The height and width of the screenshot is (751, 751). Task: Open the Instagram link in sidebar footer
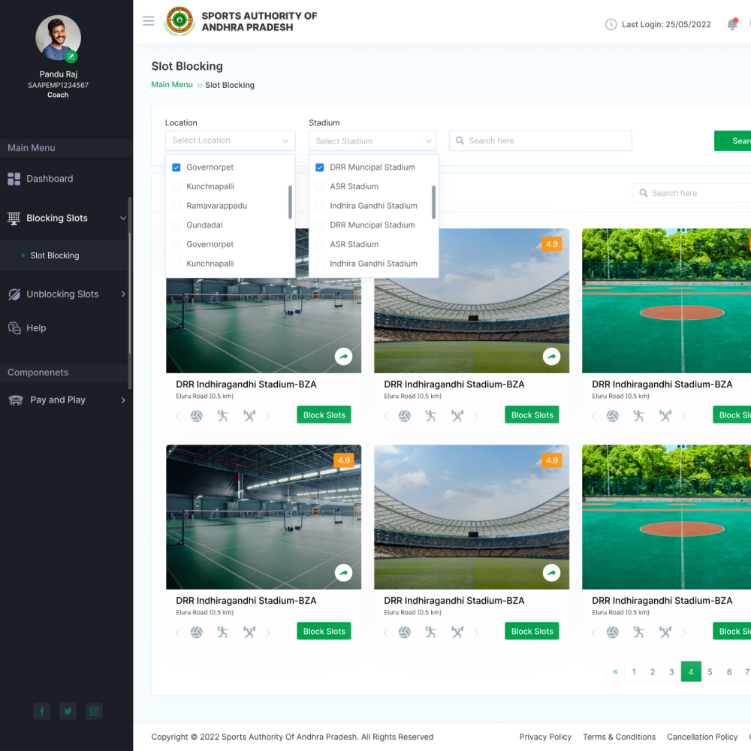coord(94,711)
